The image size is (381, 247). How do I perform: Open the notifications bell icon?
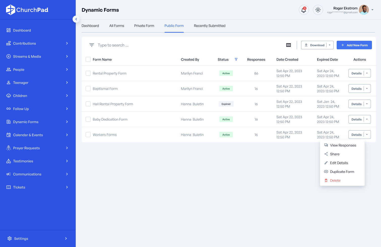pos(304,10)
